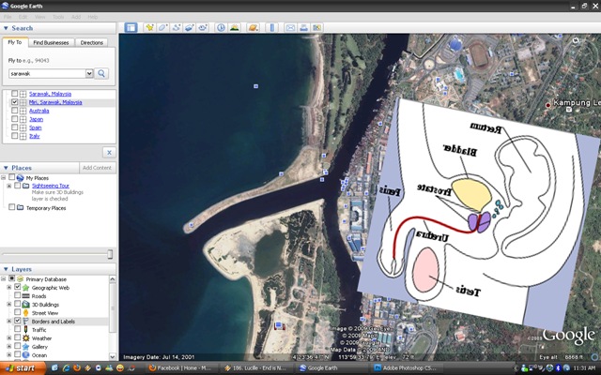
Task: Click the Add Path toolbar icon
Action: [177, 27]
